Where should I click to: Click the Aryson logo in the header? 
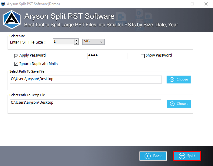pos(12,20)
